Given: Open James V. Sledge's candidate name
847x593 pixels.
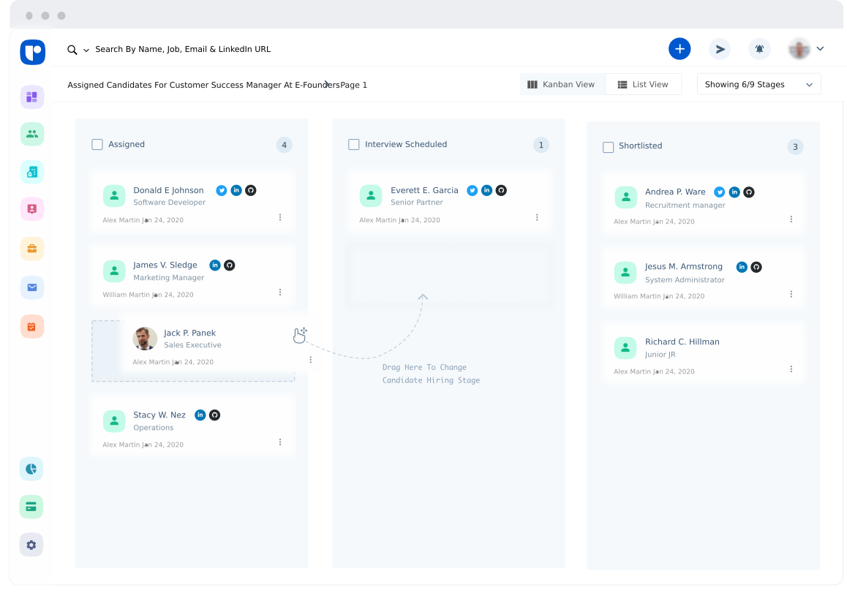Looking at the screenshot, I should click(165, 265).
